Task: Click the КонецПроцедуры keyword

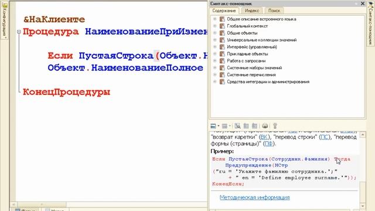Action: (x=66, y=92)
